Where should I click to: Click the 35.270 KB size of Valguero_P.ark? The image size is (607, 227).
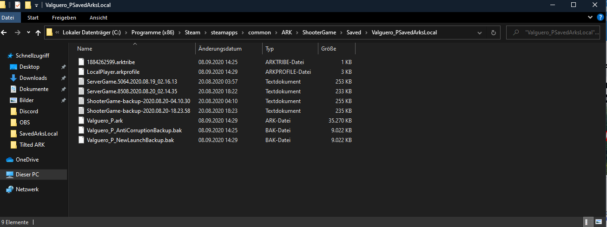(339, 121)
